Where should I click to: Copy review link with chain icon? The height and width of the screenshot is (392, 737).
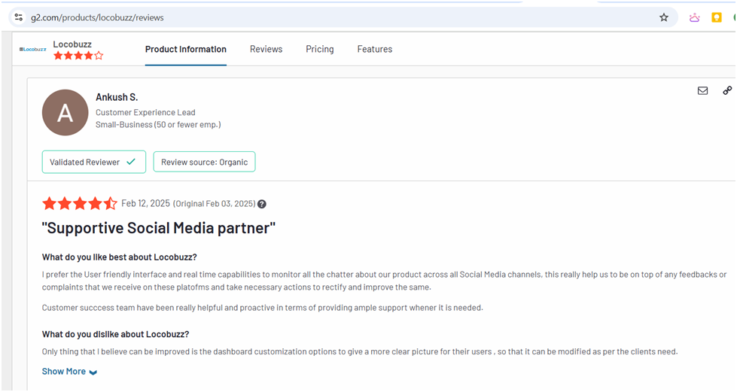coord(727,90)
